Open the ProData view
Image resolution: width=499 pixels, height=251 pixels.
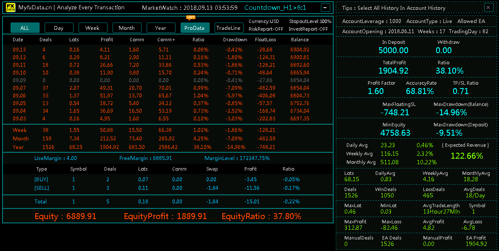point(194,28)
